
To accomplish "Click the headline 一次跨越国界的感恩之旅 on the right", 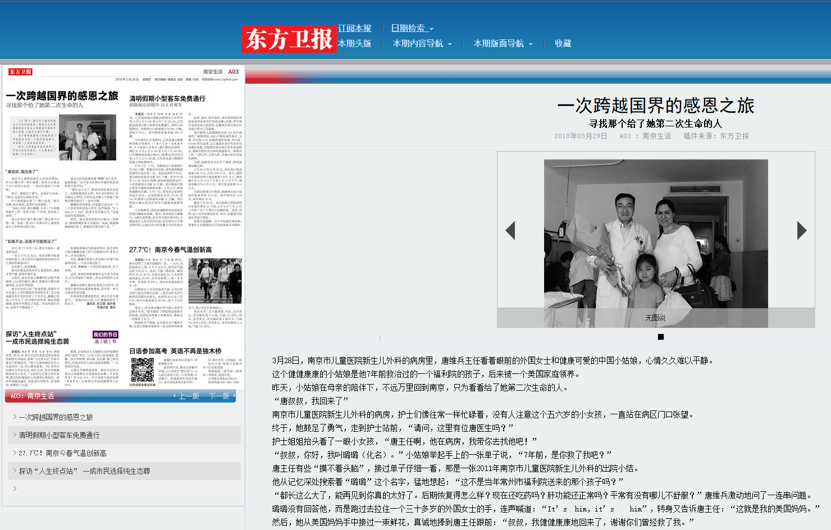I will pyautogui.click(x=657, y=106).
